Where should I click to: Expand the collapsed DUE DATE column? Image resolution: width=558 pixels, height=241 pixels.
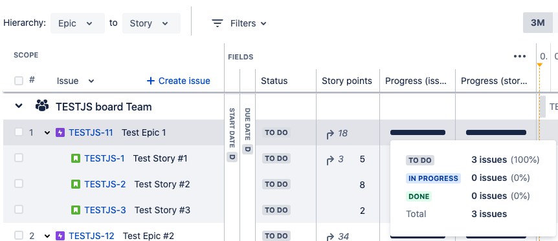(x=248, y=131)
